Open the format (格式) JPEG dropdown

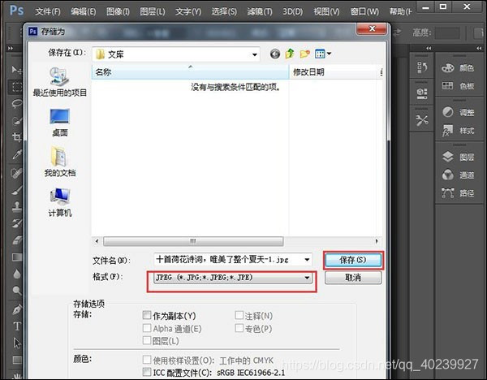point(233,278)
